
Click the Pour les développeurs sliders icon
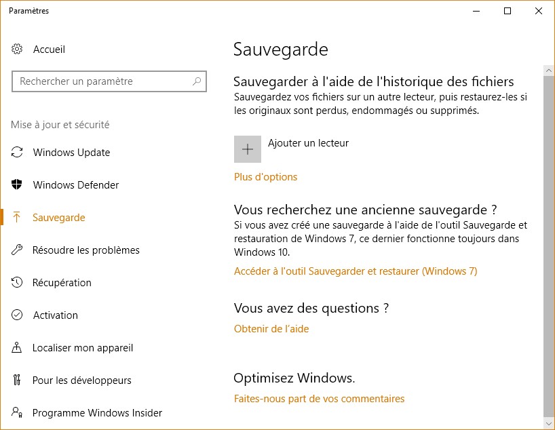[x=18, y=380]
